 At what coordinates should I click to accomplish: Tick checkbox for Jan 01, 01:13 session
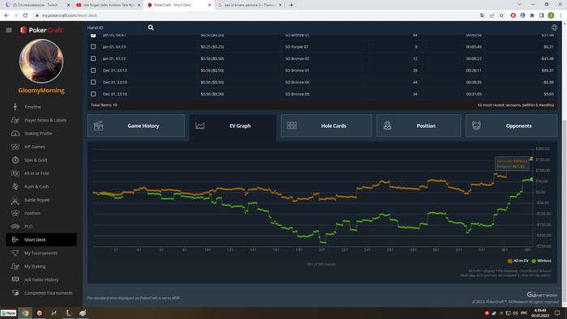(x=93, y=47)
